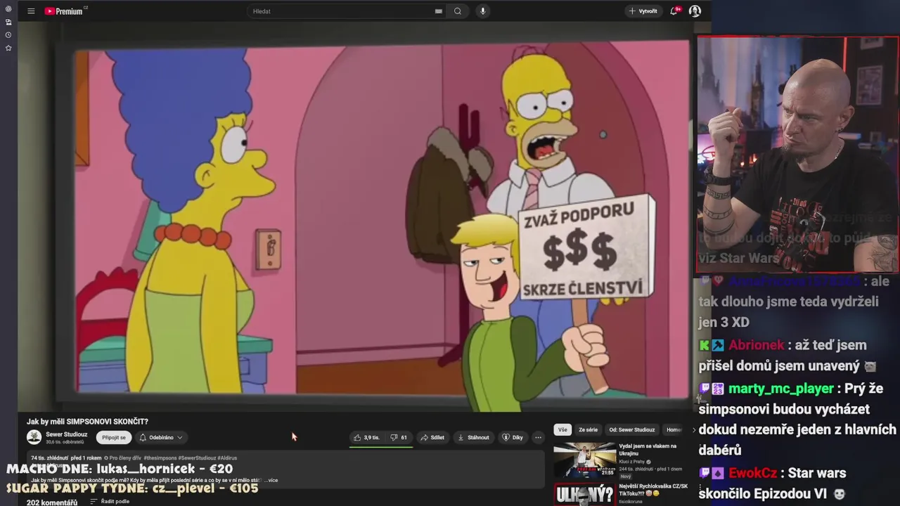Open the account avatar menu
Screen dimensions: 900x506
695,11
